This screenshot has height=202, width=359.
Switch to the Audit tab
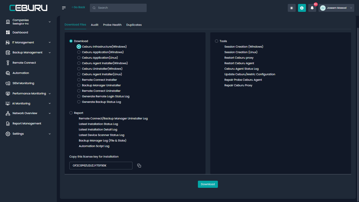tap(95, 25)
